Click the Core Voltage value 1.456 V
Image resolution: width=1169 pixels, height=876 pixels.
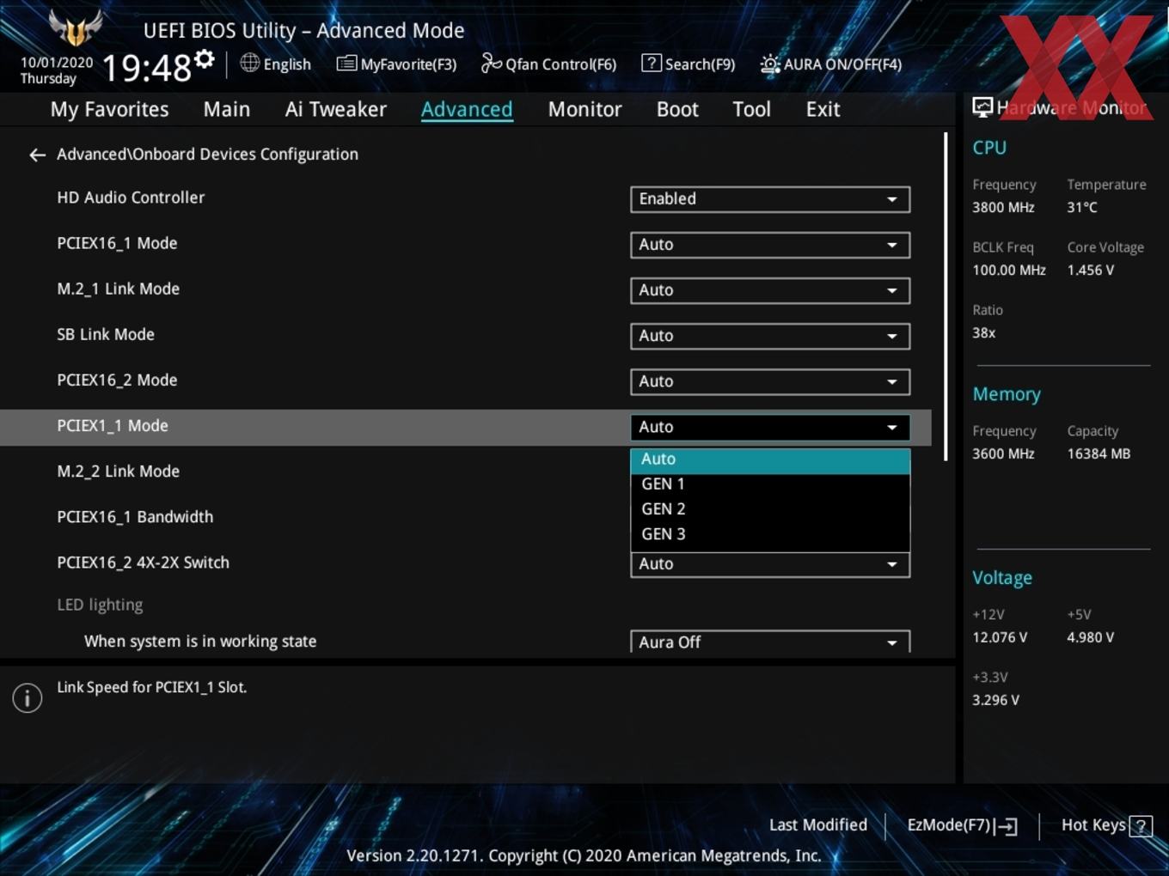coord(1091,271)
